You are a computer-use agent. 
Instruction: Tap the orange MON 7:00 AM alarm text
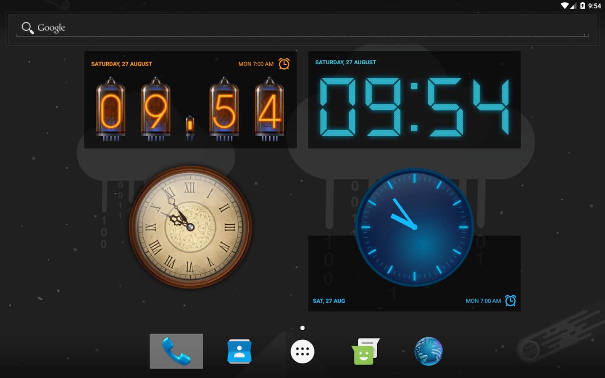(256, 64)
